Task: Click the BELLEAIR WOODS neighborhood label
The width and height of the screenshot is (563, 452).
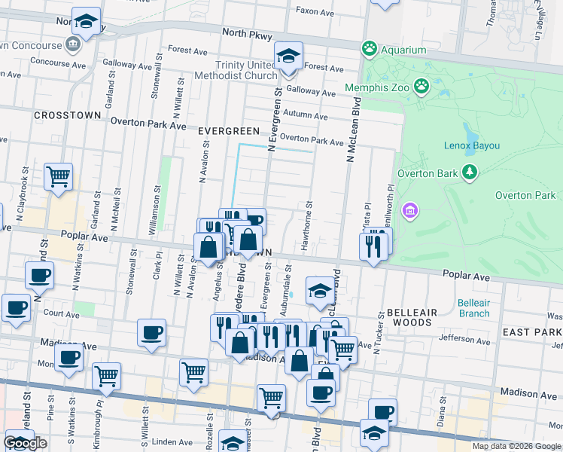Action: (412, 317)
